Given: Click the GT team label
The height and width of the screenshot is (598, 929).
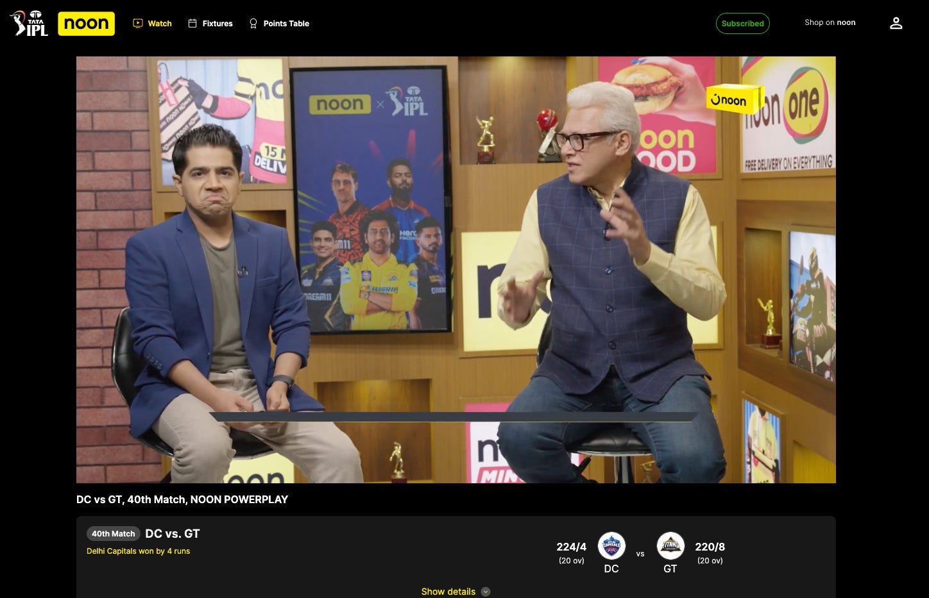Looking at the screenshot, I should tap(670, 569).
